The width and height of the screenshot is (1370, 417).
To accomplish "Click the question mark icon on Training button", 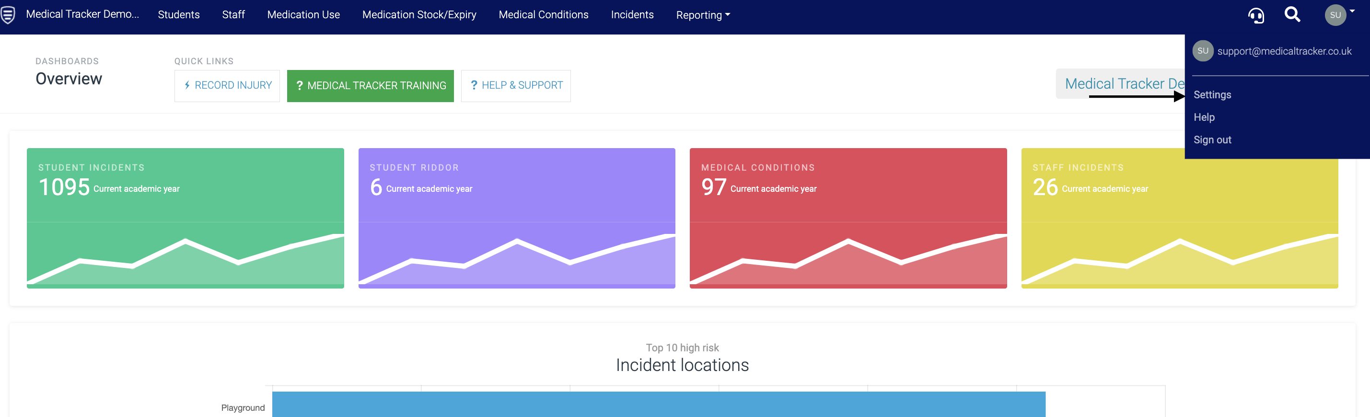I will [300, 86].
